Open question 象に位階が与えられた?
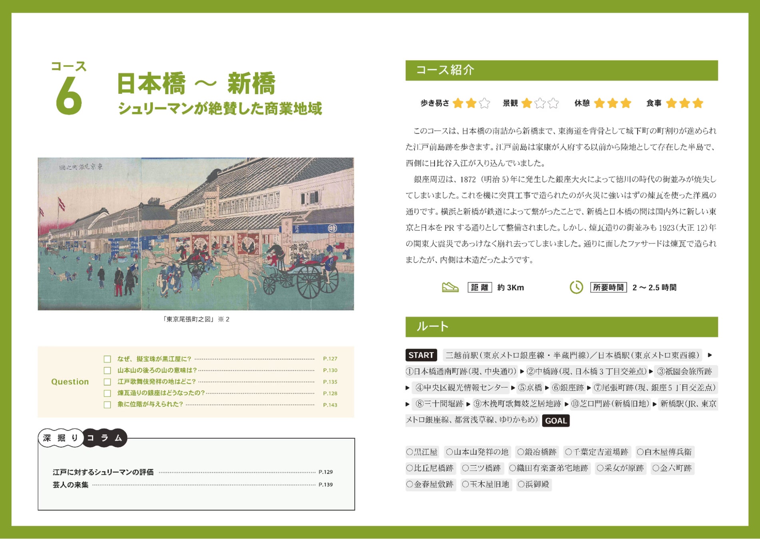 pyautogui.click(x=150, y=404)
